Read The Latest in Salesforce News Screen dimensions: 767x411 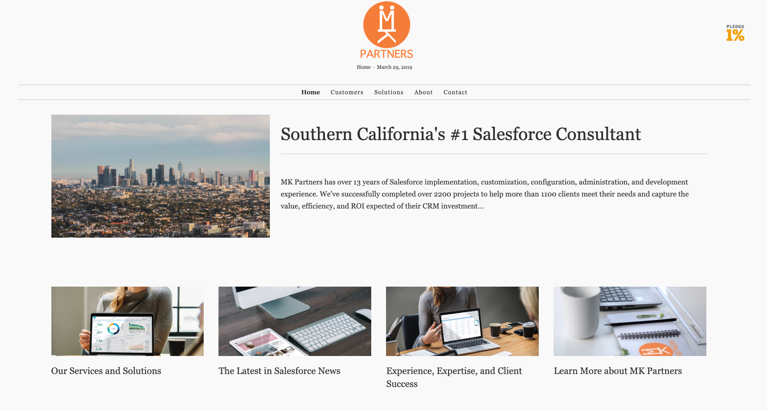(279, 371)
